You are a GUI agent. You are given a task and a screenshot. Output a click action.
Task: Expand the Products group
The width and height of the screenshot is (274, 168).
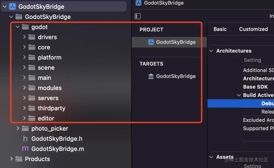[11, 159]
